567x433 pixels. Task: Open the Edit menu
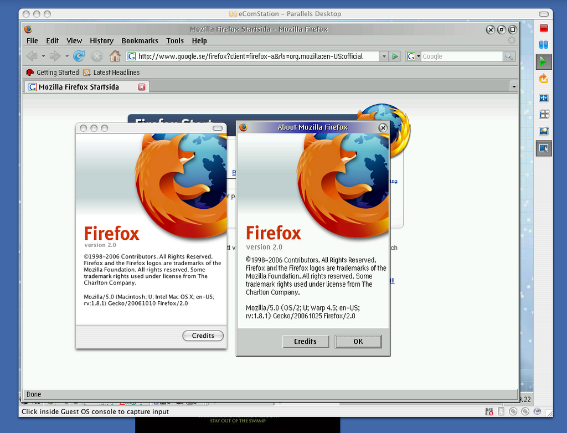tap(52, 40)
